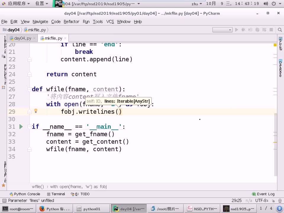Collapse the def wfile fold marker line 26
This screenshot has width=284, height=213.
tap(29, 89)
